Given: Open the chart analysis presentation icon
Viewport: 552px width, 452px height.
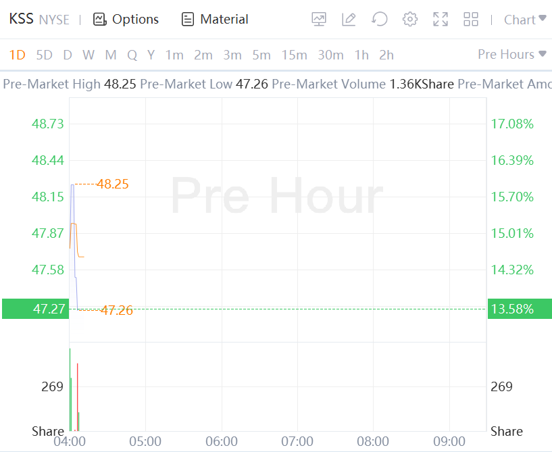Looking at the screenshot, I should tap(319, 20).
